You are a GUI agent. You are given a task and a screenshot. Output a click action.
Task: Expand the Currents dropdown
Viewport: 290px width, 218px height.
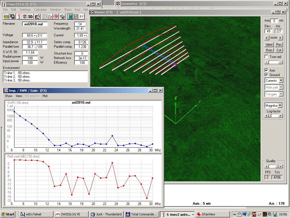pos(281,80)
